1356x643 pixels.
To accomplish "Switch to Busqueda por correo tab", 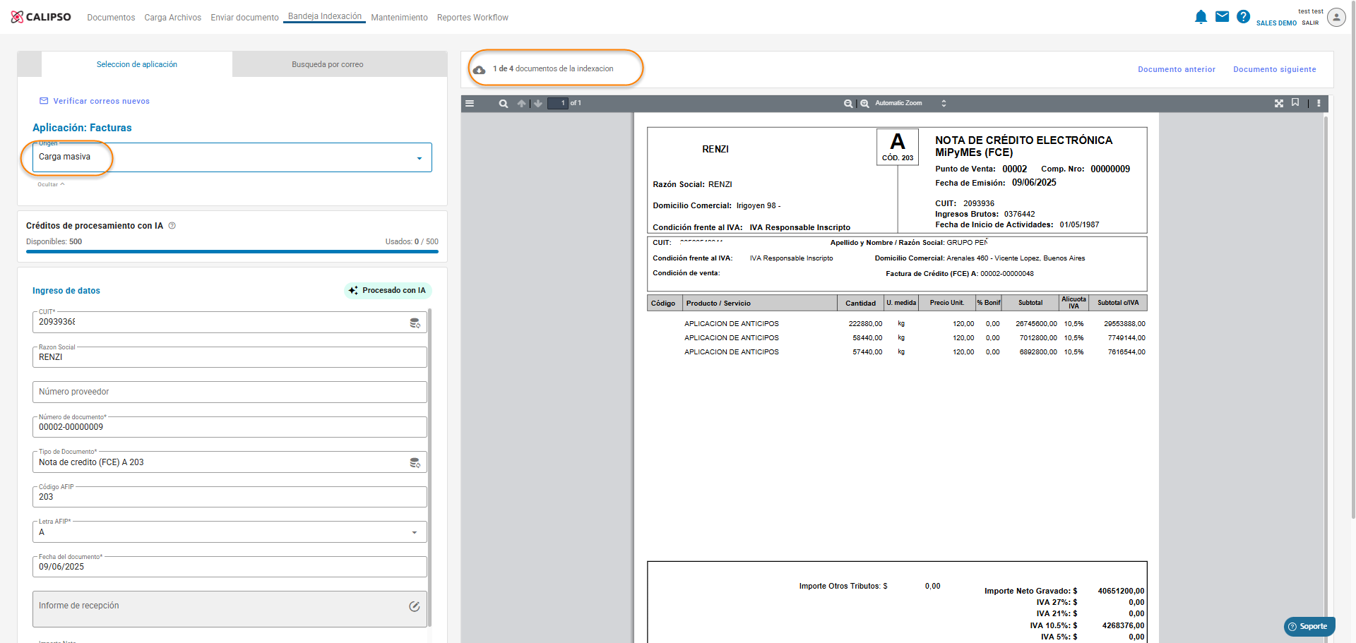I will point(328,64).
